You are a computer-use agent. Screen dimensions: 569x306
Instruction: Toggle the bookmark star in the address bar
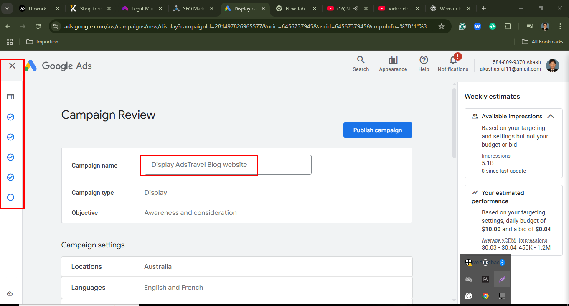coord(442,26)
